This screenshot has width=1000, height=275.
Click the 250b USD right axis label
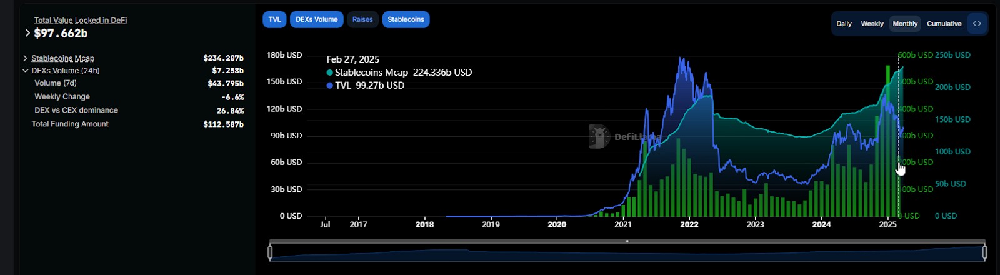click(952, 55)
